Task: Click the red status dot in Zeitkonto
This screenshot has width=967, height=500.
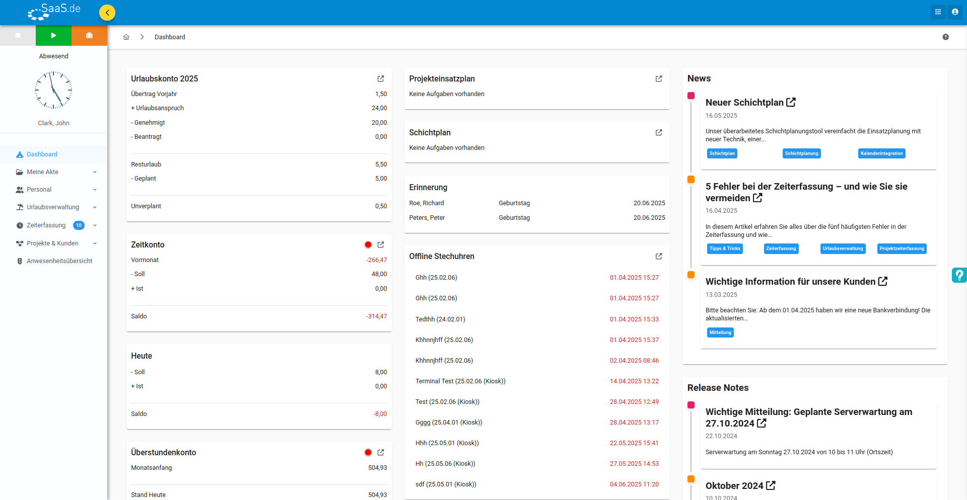Action: (368, 245)
